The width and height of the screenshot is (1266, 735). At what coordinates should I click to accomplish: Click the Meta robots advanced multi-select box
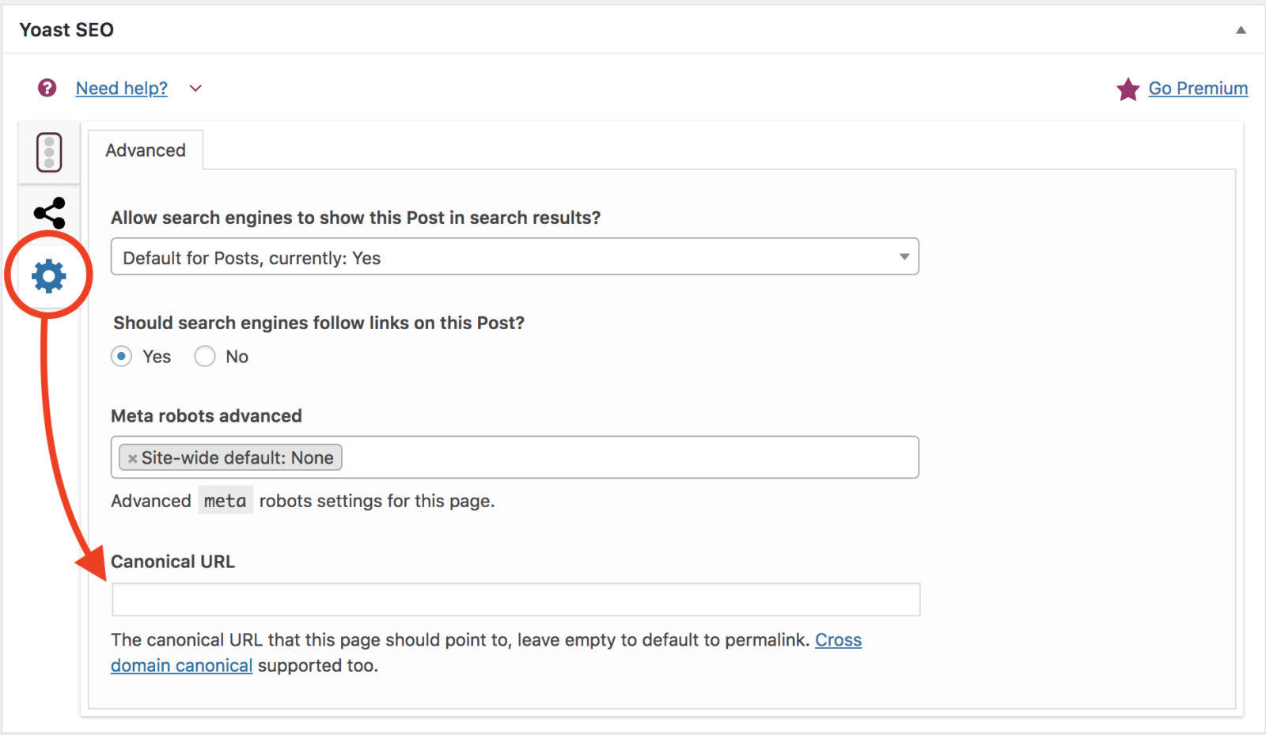[x=625, y=457]
